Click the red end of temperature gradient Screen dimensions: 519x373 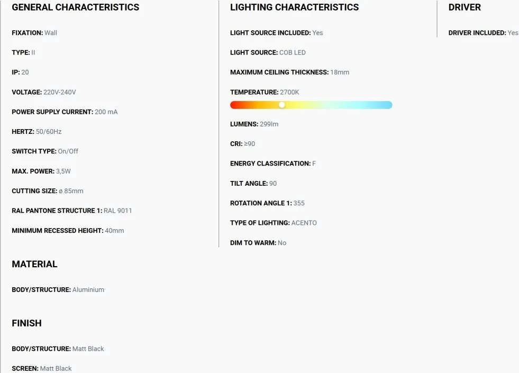pos(235,105)
